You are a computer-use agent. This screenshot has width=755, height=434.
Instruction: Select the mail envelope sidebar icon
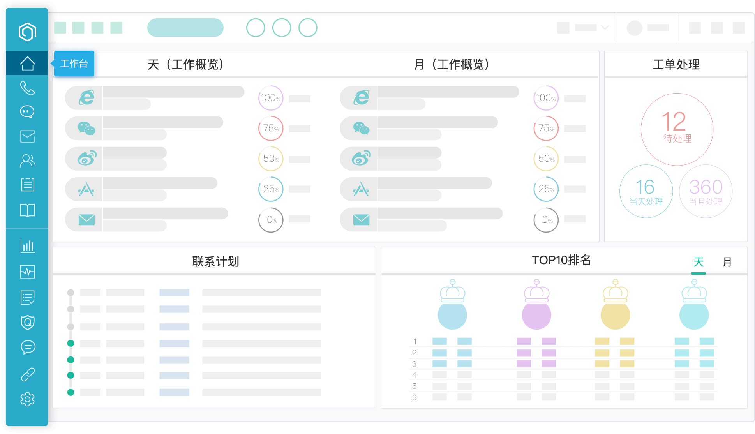(27, 136)
